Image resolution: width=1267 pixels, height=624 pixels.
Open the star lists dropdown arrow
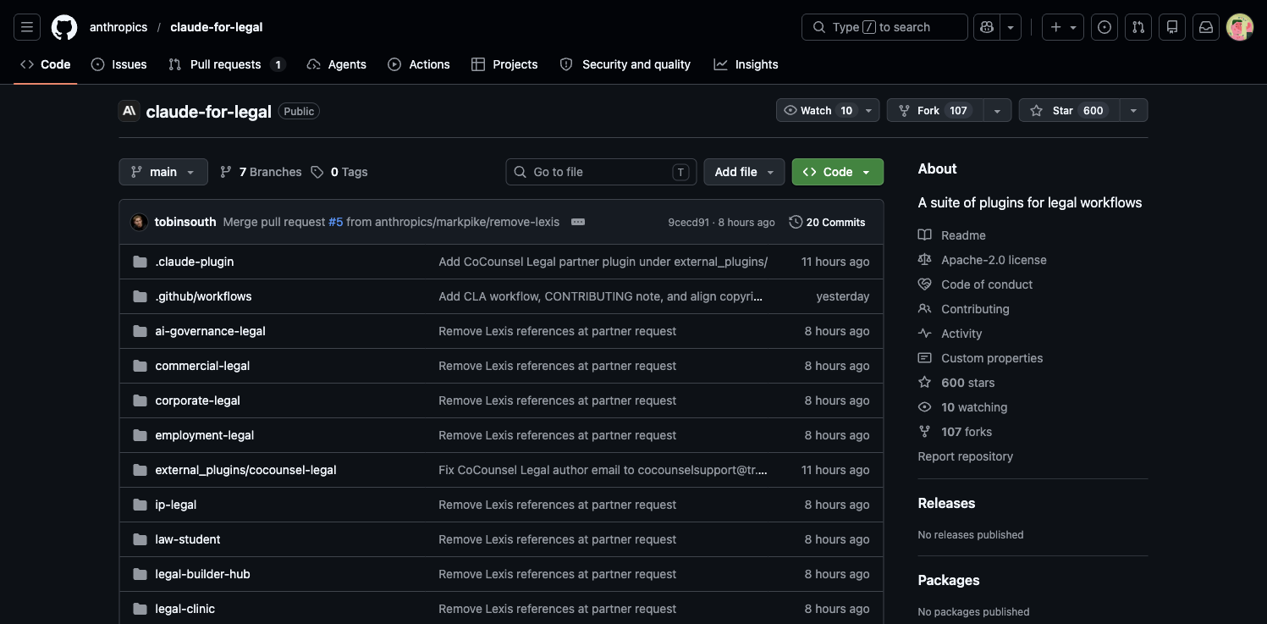1133,111
